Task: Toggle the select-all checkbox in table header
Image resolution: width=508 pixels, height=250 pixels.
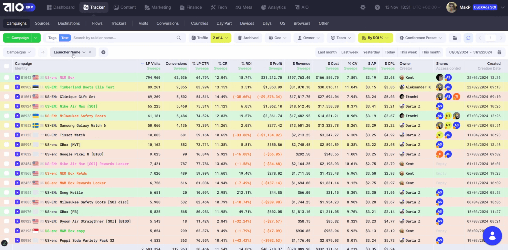Action: 7,66
